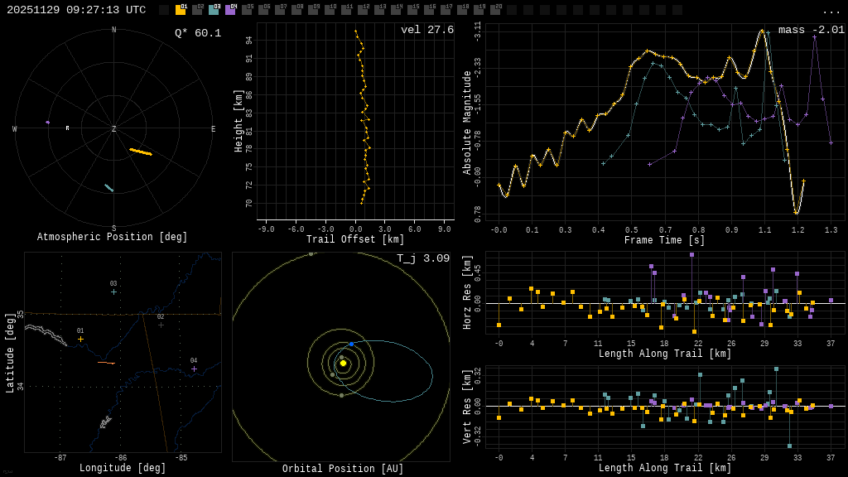This screenshot has height=477, width=848.
Task: Click the blue Earth dot on the orbit
Action: [x=351, y=344]
